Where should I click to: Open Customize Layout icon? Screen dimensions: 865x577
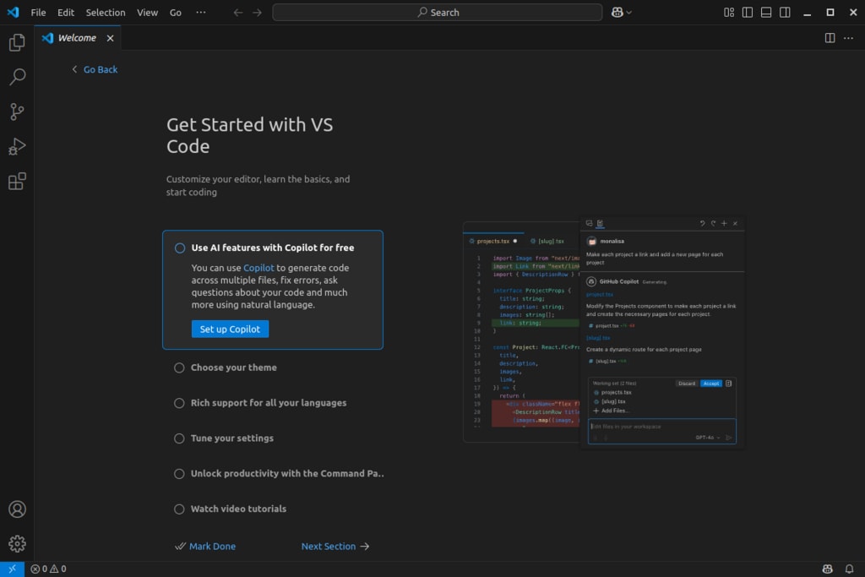pyautogui.click(x=729, y=12)
